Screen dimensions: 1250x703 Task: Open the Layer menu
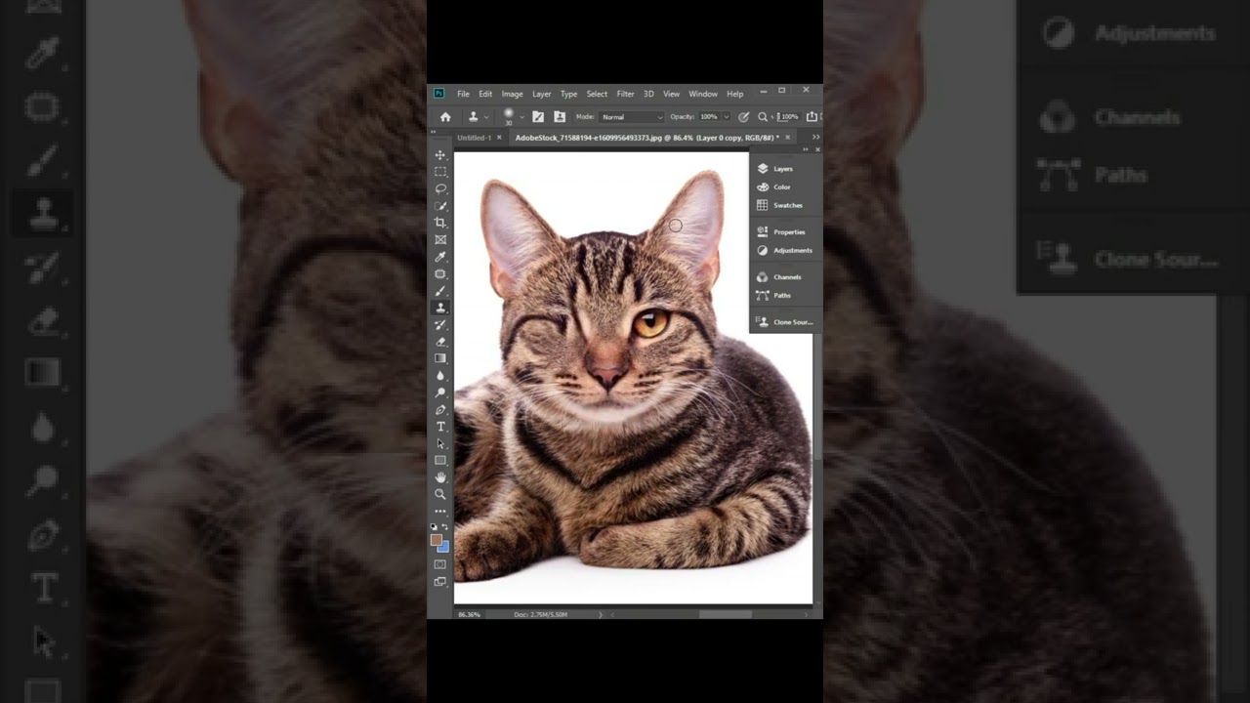[x=542, y=94]
